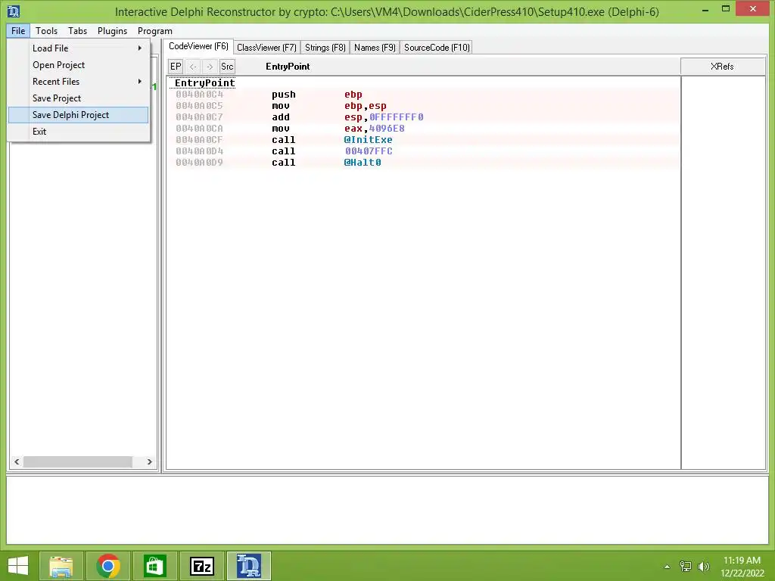Image resolution: width=775 pixels, height=581 pixels.
Task: Click the @InitExe call target
Action: pyautogui.click(x=369, y=140)
